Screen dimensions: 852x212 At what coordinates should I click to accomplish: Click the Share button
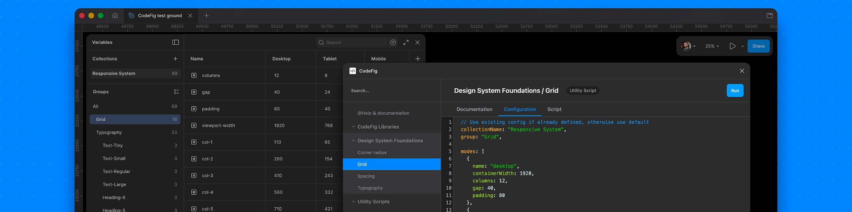tap(758, 46)
